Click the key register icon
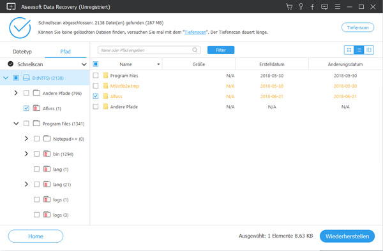 click(301, 6)
